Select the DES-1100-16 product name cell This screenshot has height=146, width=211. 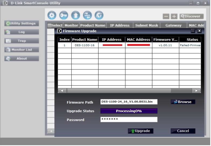[85, 45]
